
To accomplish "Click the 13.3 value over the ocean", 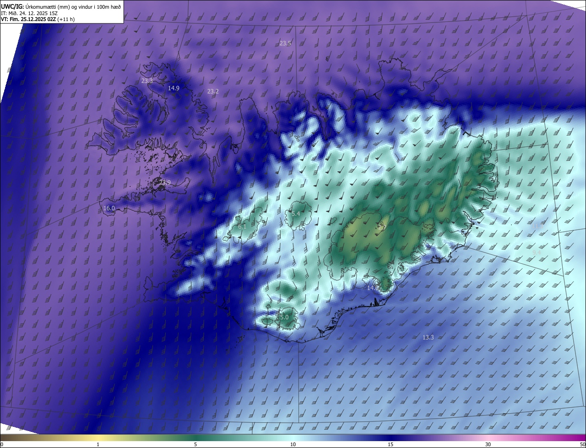I will click(428, 338).
